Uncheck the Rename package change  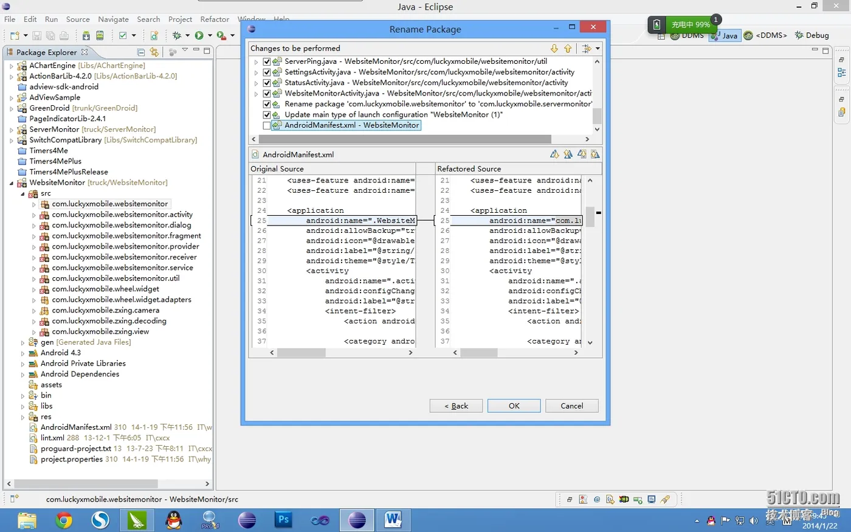[x=266, y=104]
